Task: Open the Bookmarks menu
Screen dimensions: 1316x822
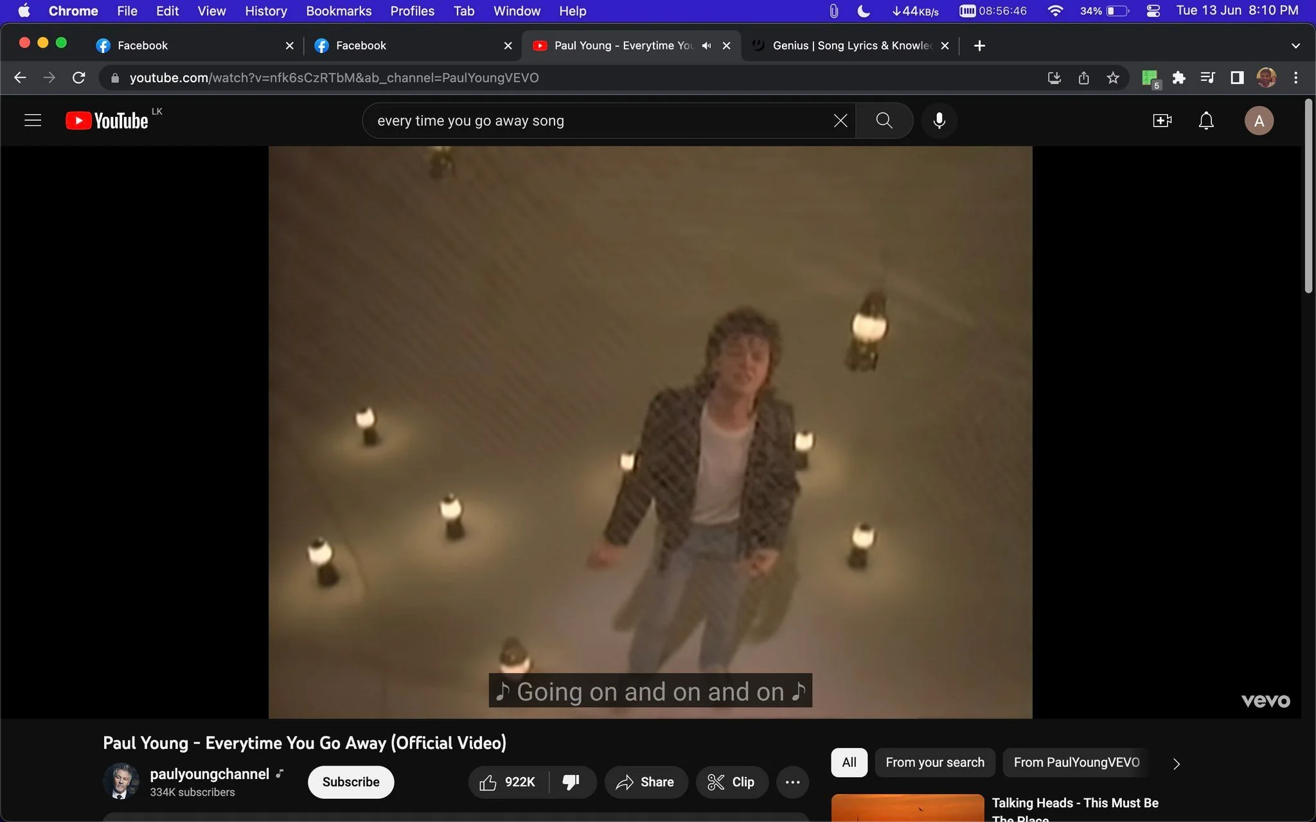Action: (339, 11)
